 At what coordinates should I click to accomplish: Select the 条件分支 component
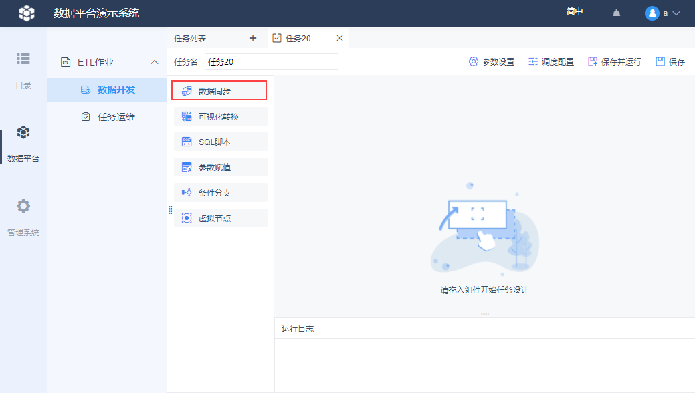(220, 192)
